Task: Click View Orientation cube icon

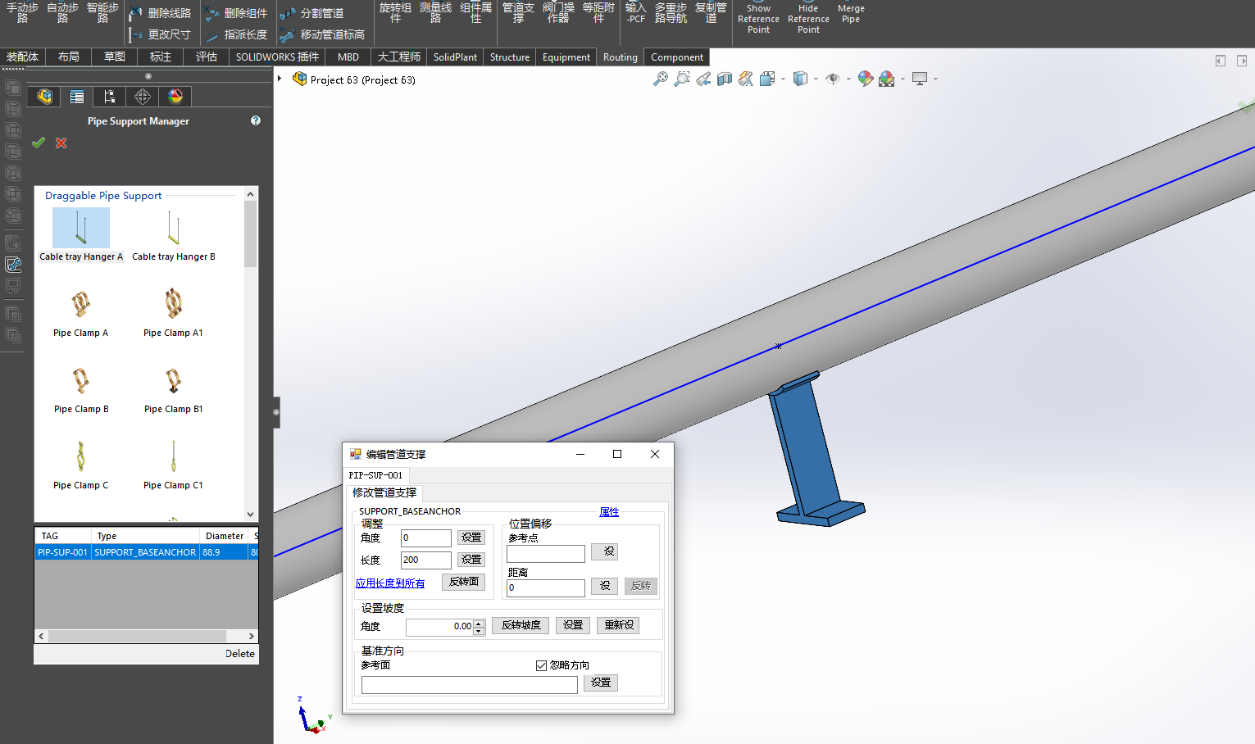Action: coord(767,79)
